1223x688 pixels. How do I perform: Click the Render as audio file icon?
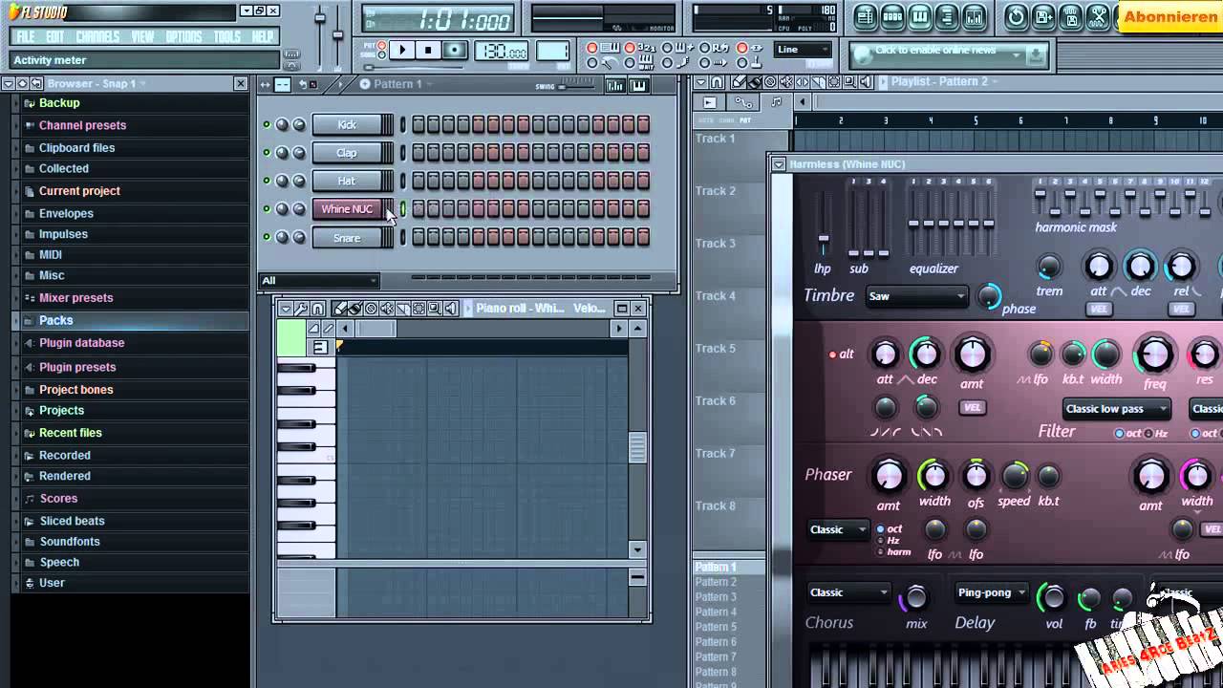[1072, 16]
